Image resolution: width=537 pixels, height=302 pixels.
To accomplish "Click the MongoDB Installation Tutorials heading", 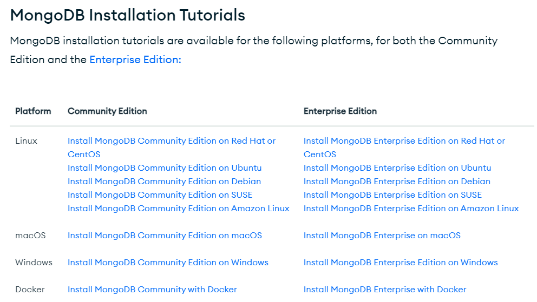I will pos(128,15).
